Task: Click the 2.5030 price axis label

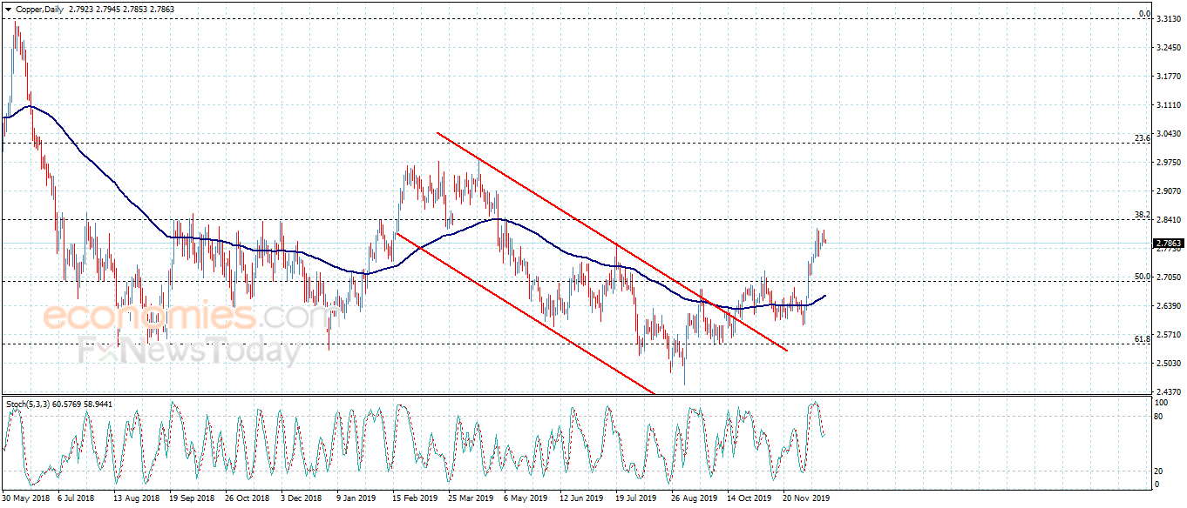Action: pyautogui.click(x=1167, y=363)
